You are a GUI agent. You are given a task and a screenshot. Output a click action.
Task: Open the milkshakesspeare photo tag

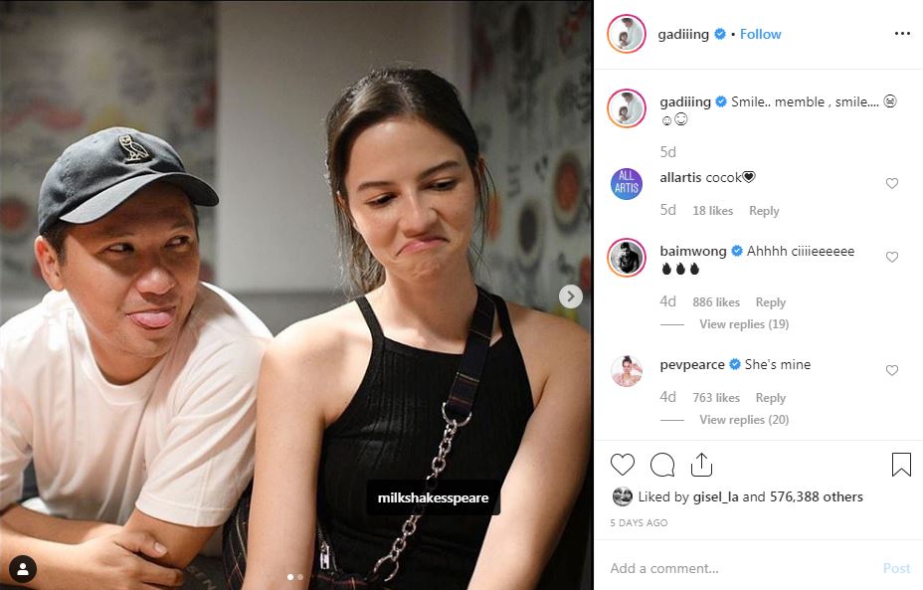pyautogui.click(x=434, y=497)
